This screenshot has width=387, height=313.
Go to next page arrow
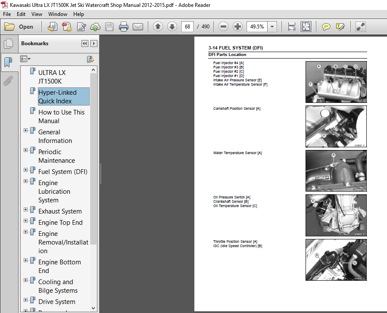point(172,26)
